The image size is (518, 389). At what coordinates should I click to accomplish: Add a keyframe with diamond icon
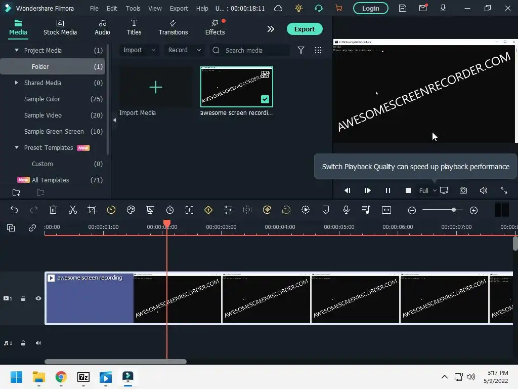click(x=208, y=210)
